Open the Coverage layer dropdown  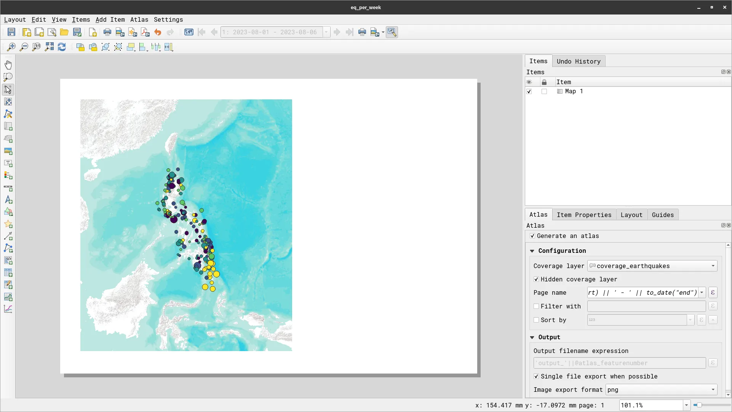click(x=713, y=266)
